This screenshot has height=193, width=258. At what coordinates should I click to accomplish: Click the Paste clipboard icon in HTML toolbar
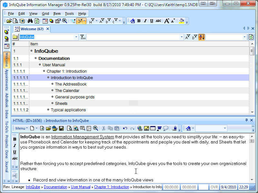pyautogui.click(x=117, y=128)
